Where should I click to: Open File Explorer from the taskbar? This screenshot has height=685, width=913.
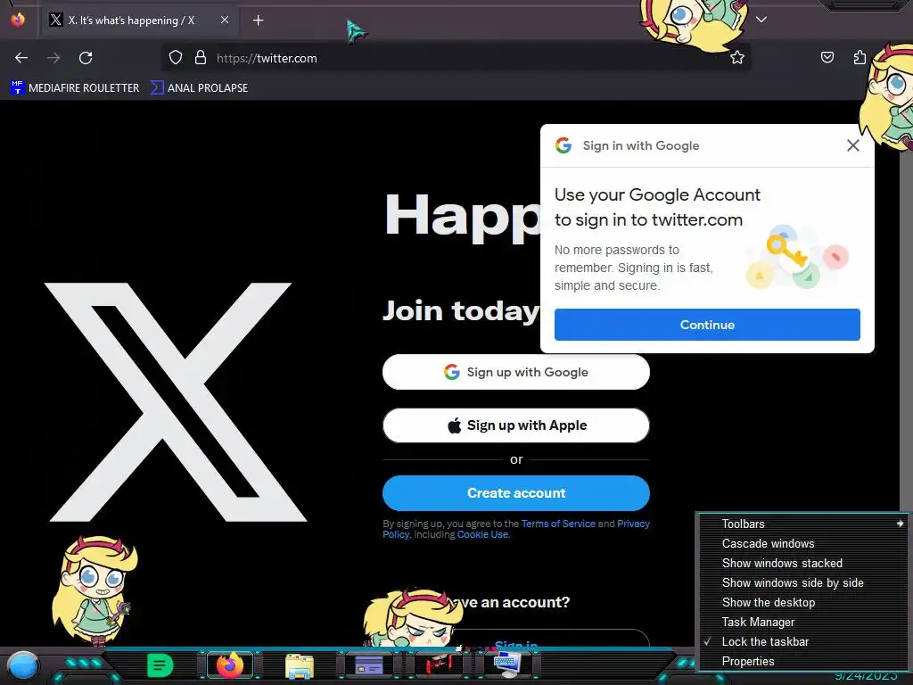click(x=300, y=665)
